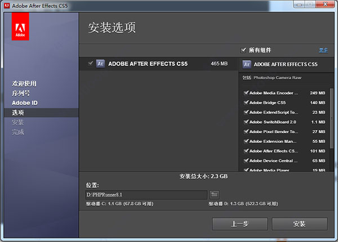
Task: Click the install location path field
Action: [146, 195]
